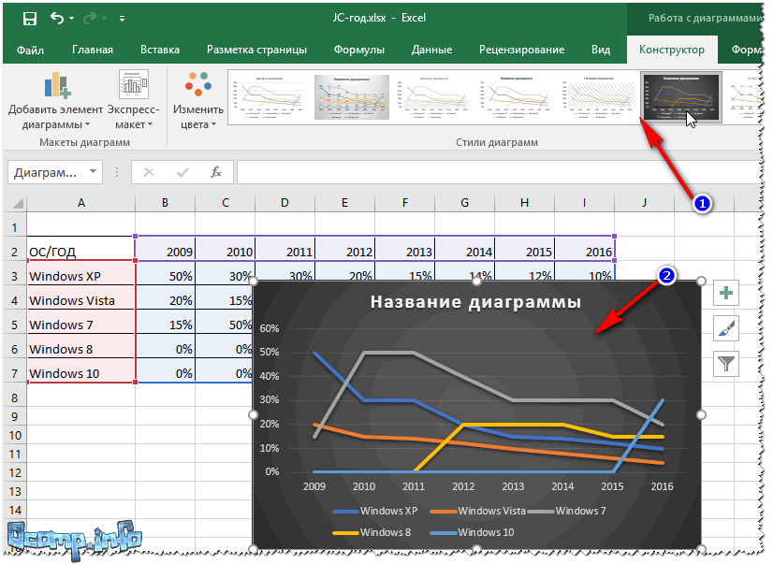Click Windows 8 legend entry in chart
This screenshot has height=564, width=773.
pos(372,532)
